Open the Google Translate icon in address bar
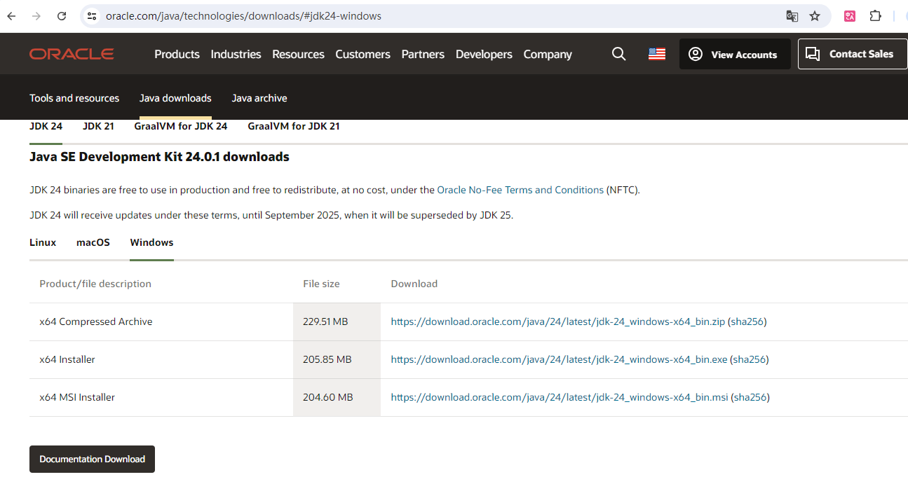The height and width of the screenshot is (477, 908). (792, 15)
